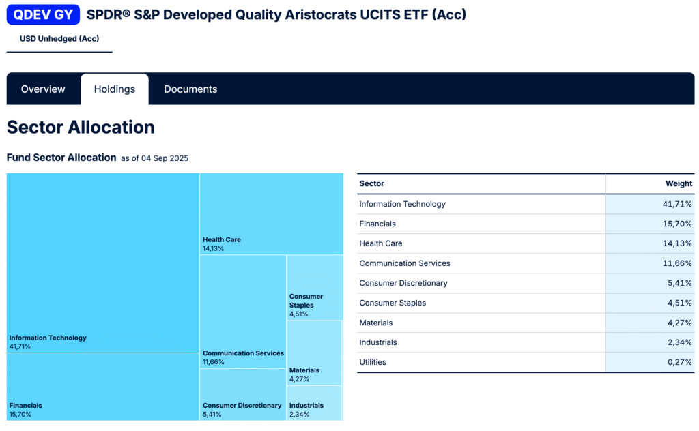Click Communication Services in the sector table
The width and height of the screenshot is (699, 431).
click(404, 263)
